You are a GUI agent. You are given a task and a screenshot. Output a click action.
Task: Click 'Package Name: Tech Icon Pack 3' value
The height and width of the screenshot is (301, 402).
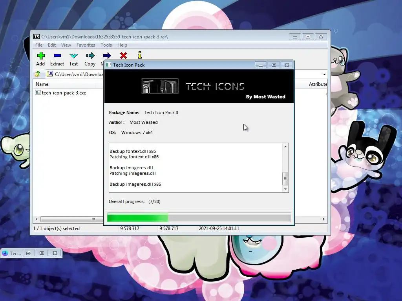click(x=161, y=112)
